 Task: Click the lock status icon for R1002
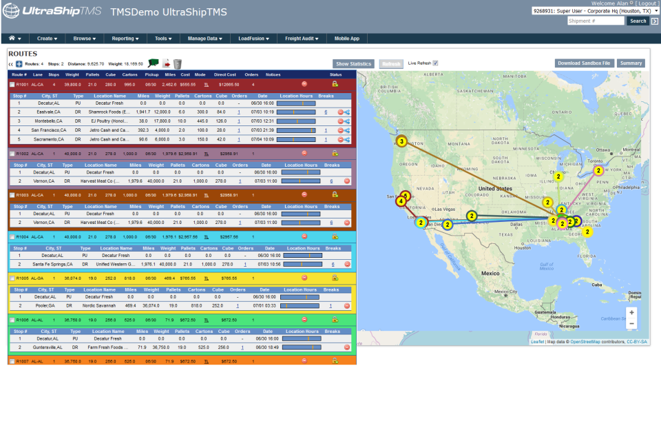(x=335, y=153)
